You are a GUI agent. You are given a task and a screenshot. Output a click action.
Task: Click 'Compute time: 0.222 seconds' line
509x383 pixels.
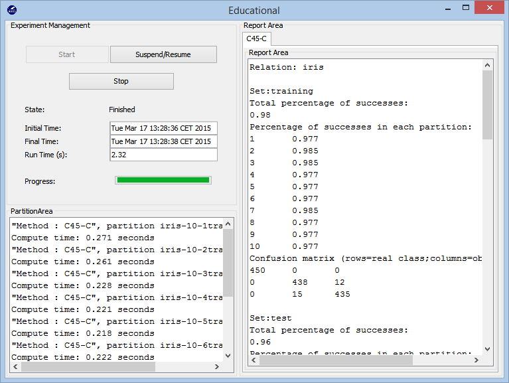[83, 357]
